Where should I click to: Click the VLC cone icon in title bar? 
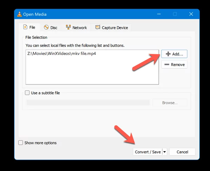click(19, 14)
